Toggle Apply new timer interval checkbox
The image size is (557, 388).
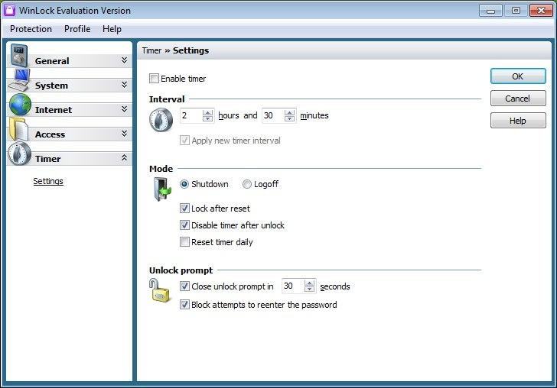[x=184, y=140]
